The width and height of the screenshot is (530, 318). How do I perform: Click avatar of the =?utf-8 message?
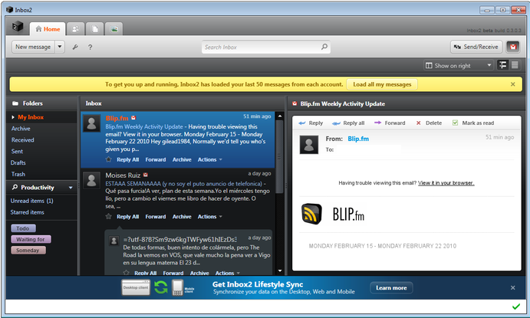click(114, 241)
